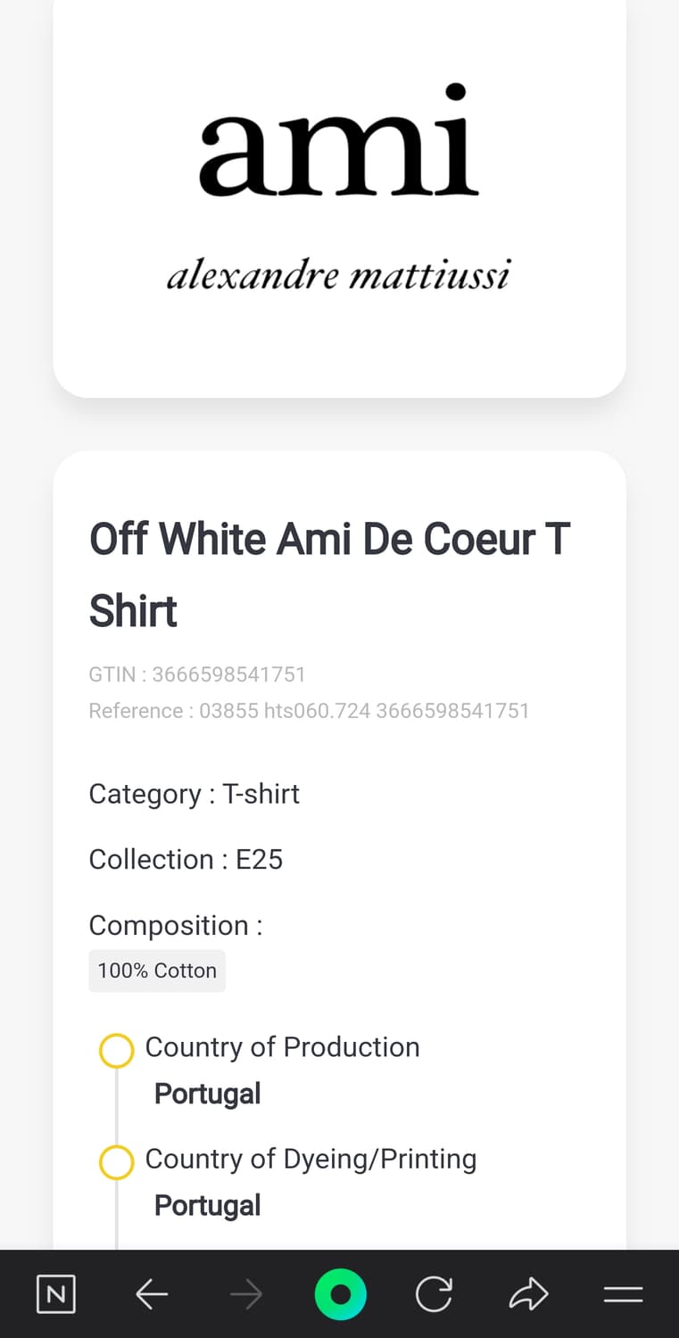This screenshot has height=1338, width=679.
Task: Select the 100% Cotton composition tag
Action: (157, 970)
